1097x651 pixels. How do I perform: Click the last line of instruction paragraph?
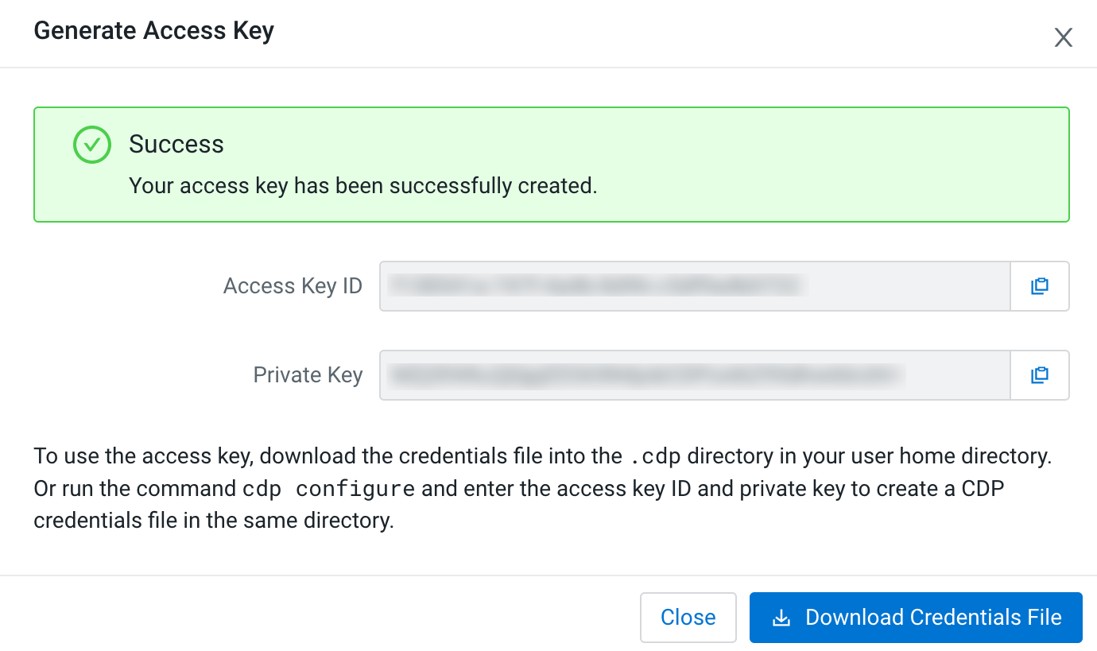[x=214, y=521]
